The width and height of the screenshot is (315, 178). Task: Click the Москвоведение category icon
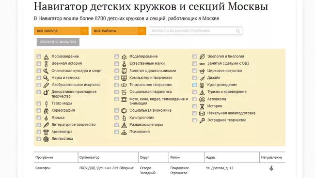pos(46,57)
